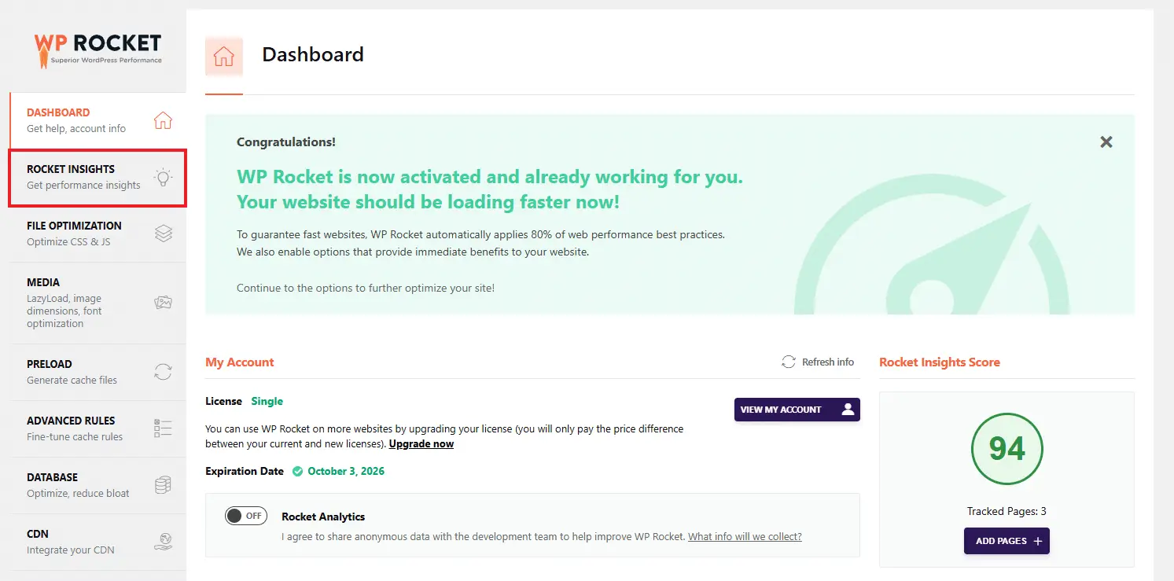Enable the Rocket Analytics toggle
This screenshot has height=581, width=1174.
245,515
